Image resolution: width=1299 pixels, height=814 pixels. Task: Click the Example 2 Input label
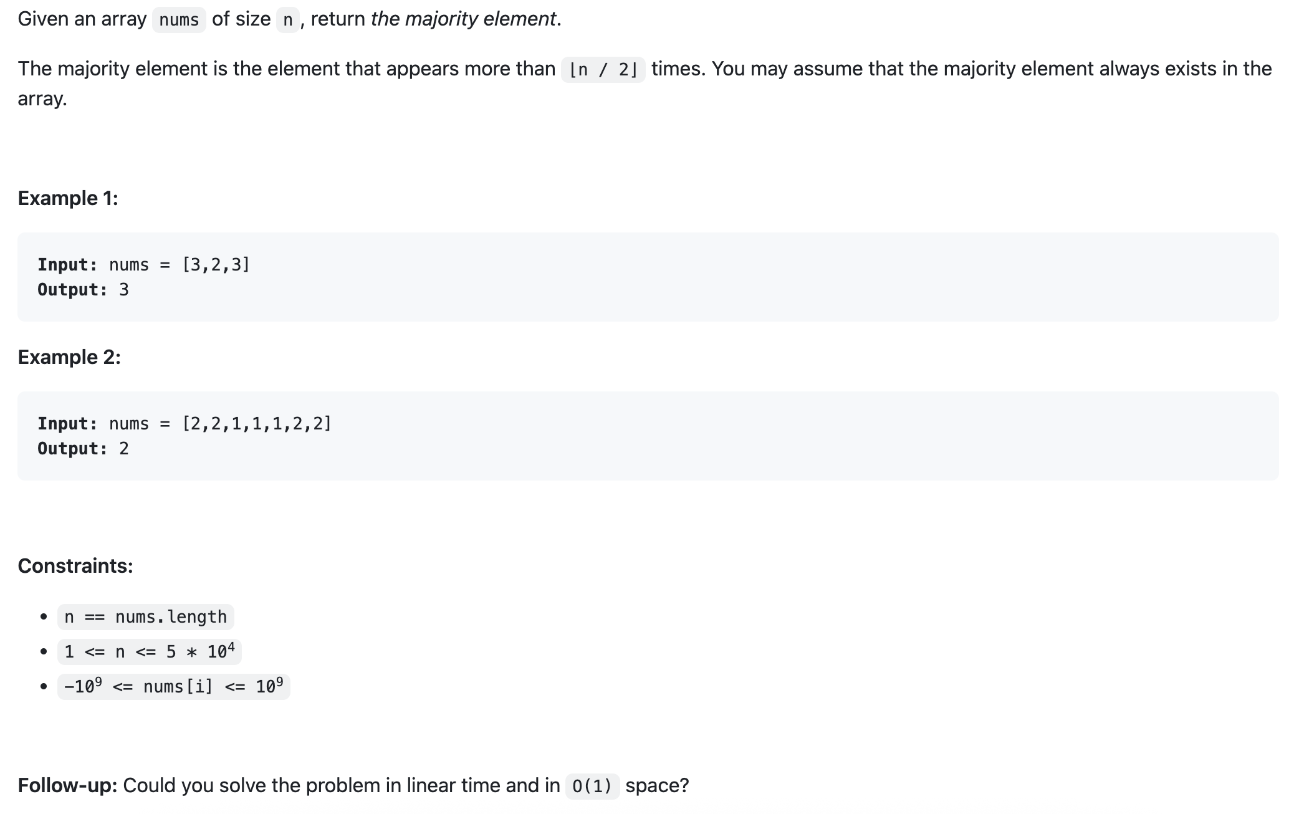67,424
